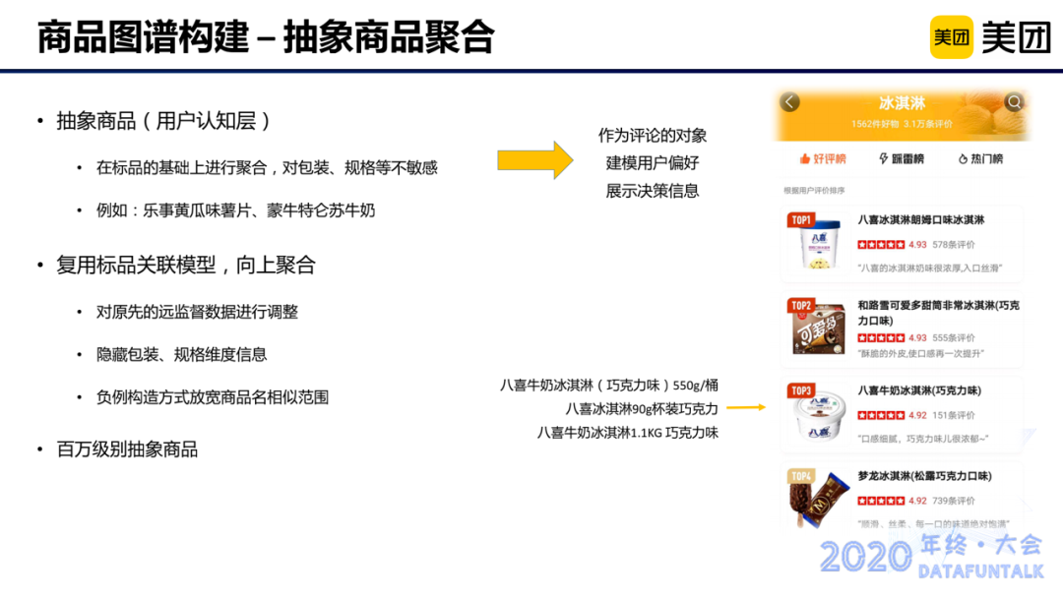Click the text 展示决策信息
Viewport: 1063px width, 598px height.
(653, 191)
